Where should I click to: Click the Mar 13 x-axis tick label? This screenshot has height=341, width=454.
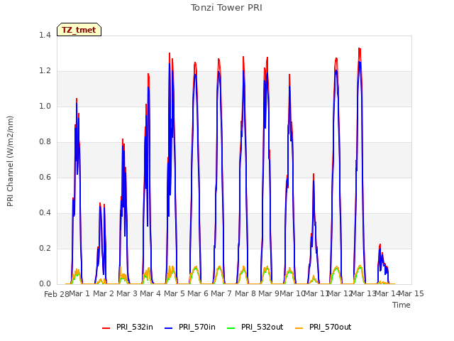[x=363, y=293]
